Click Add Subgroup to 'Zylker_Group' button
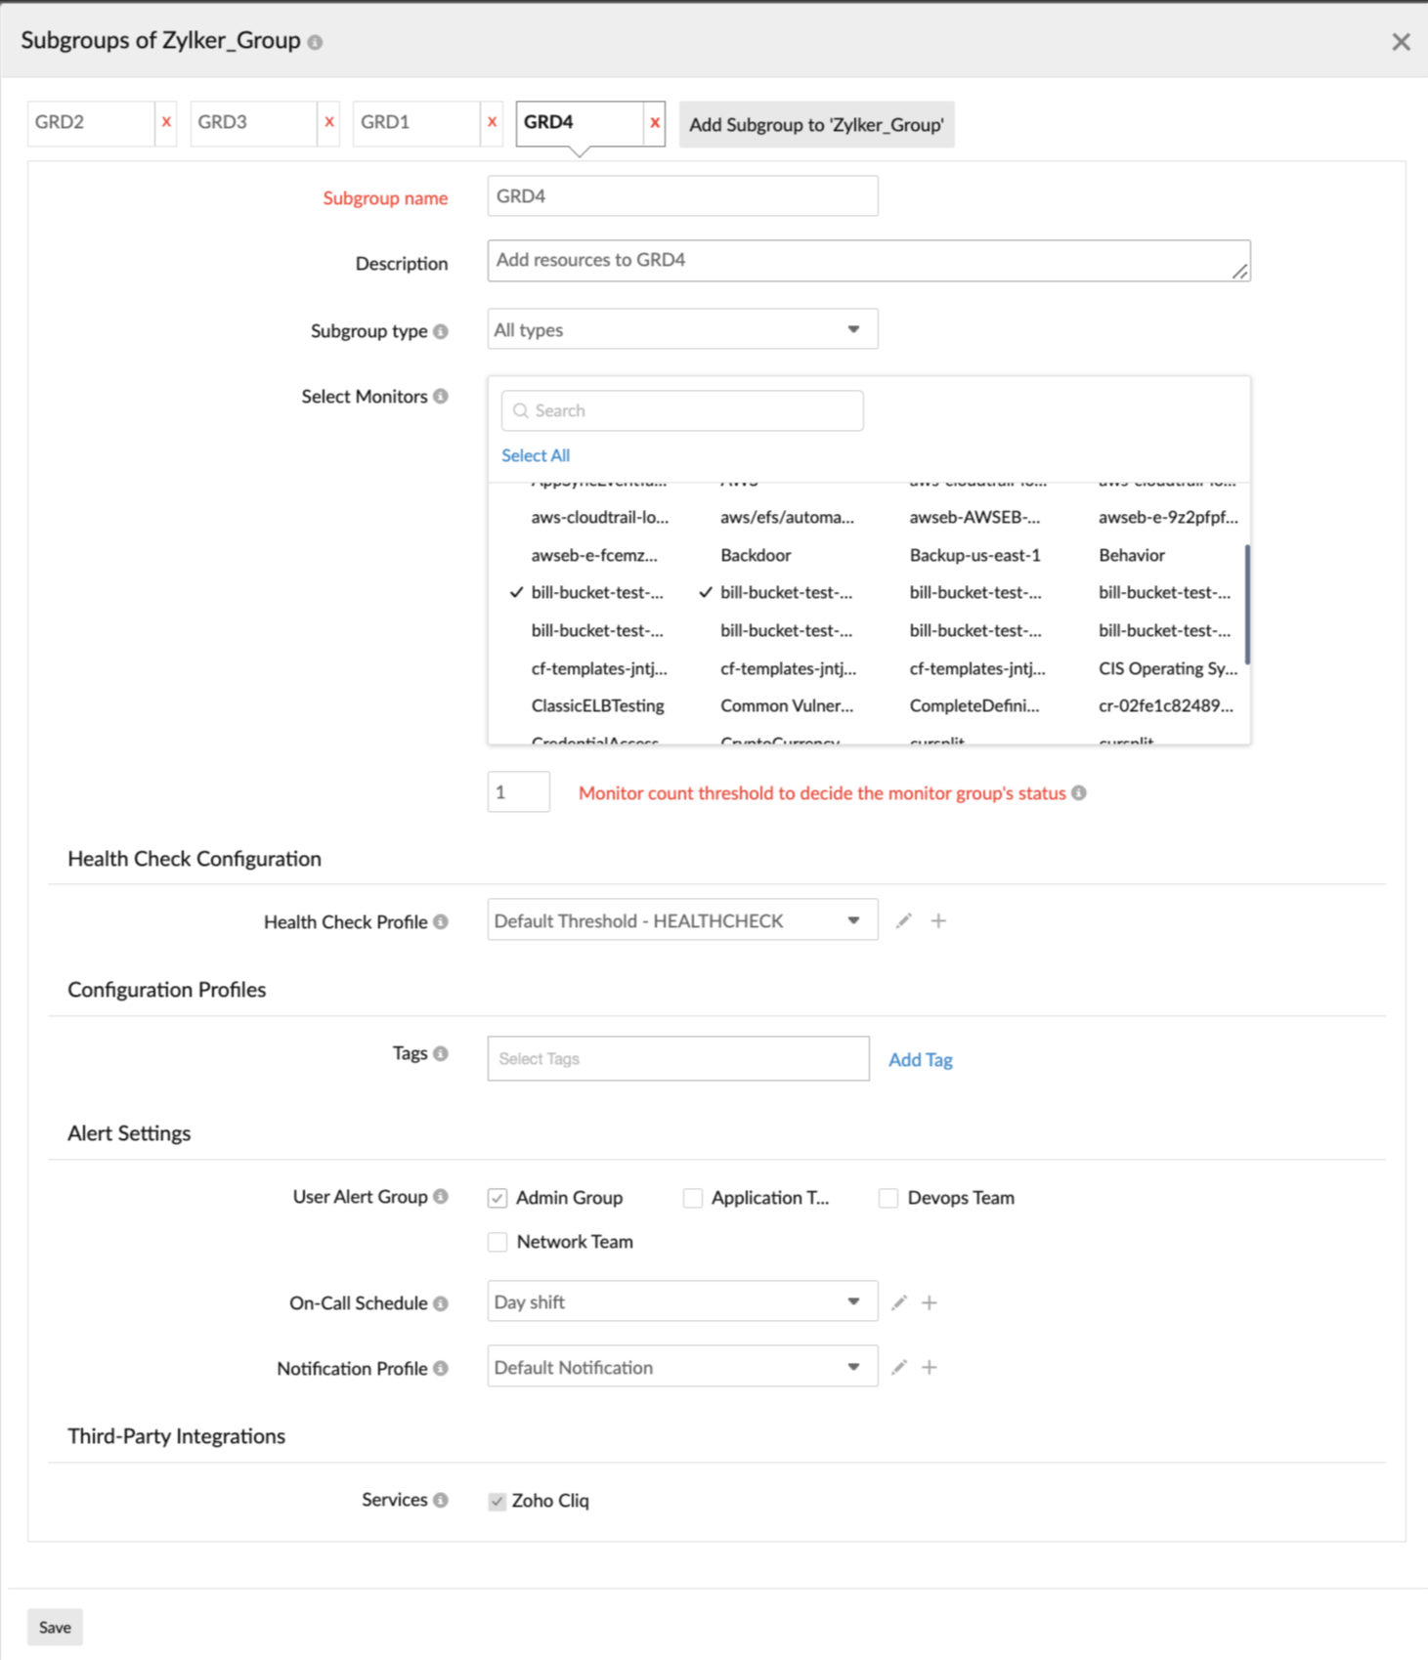 [x=816, y=125]
